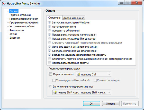Uncheck Сделать значок в виде флагов стран

49,51
